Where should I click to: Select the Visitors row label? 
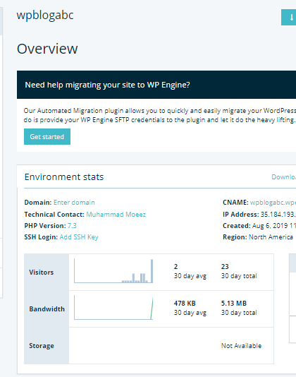(42, 273)
